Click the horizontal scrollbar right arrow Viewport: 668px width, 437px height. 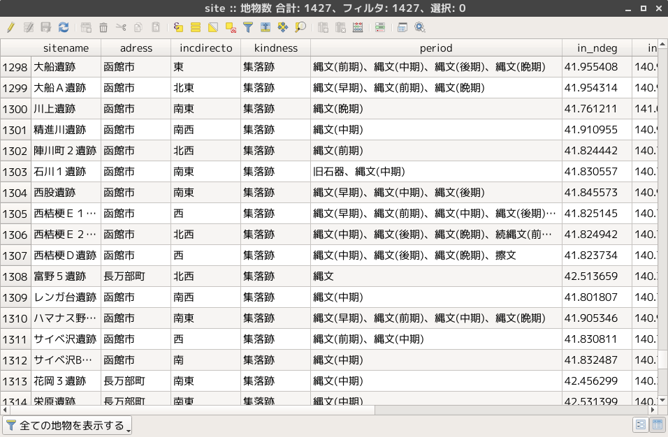coord(653,410)
